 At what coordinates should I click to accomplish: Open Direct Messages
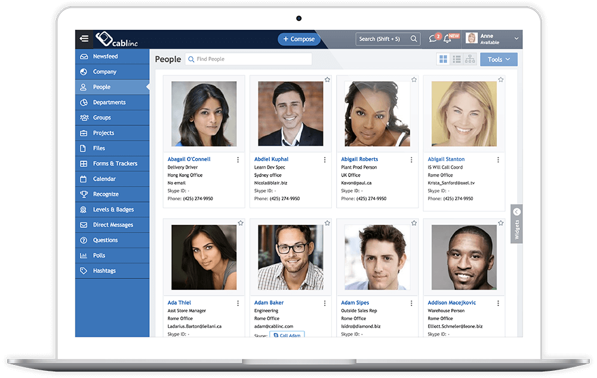point(111,225)
